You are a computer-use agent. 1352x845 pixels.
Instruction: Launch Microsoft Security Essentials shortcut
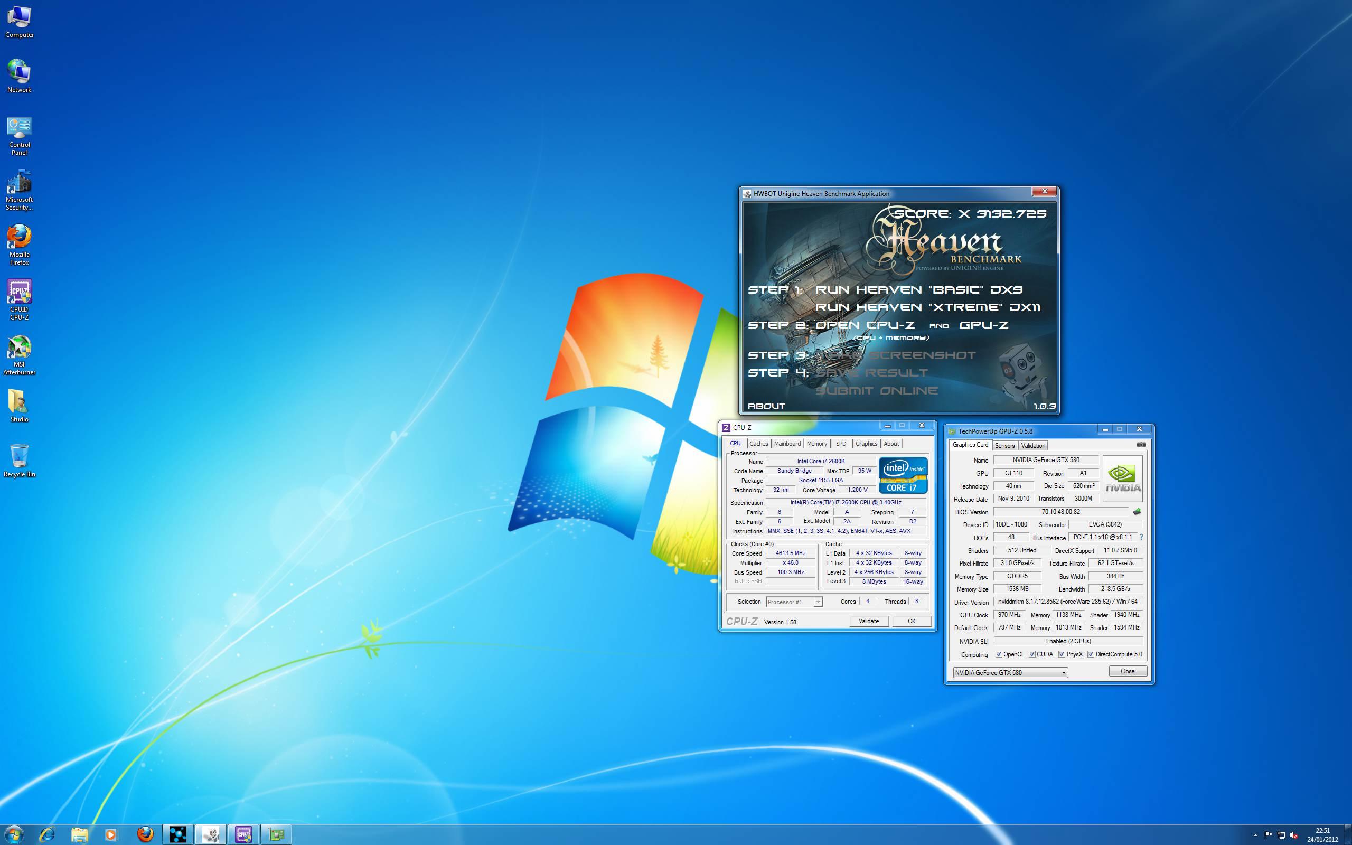tap(19, 191)
